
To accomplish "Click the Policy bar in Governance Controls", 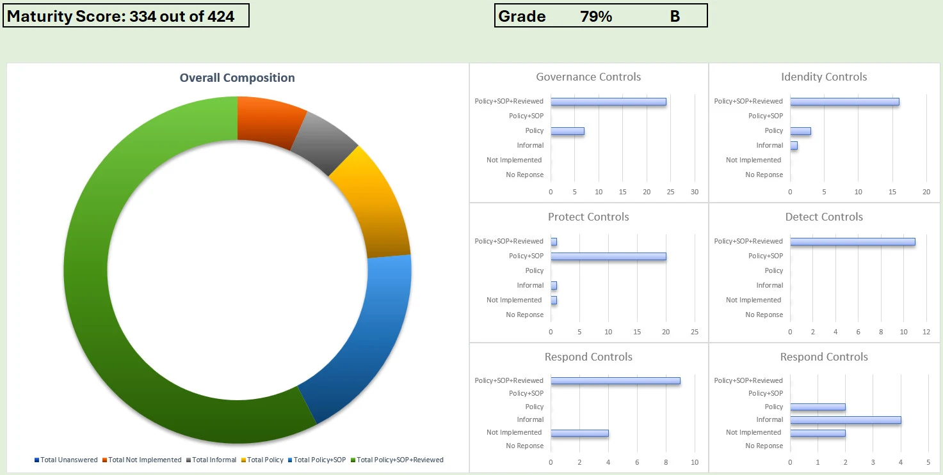I will [x=567, y=131].
